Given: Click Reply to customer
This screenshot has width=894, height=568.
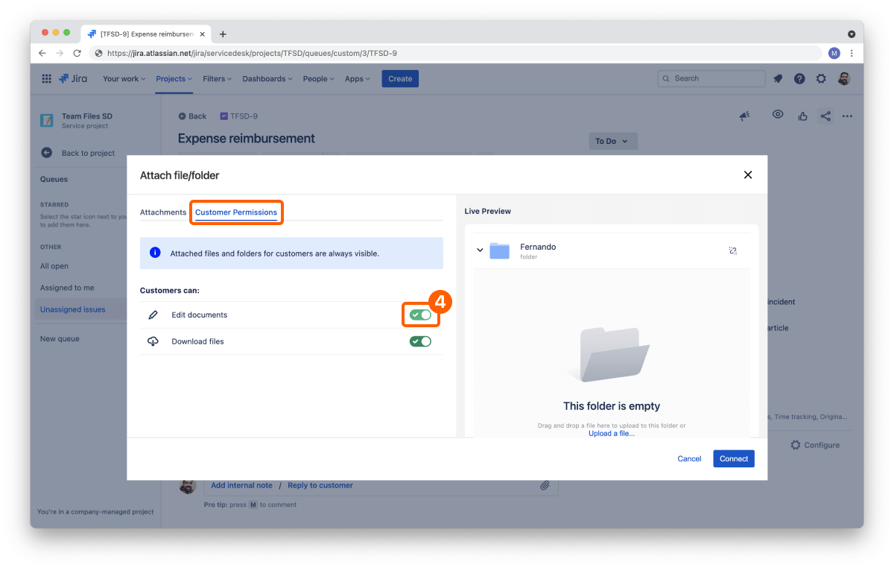Looking at the screenshot, I should 320,485.
